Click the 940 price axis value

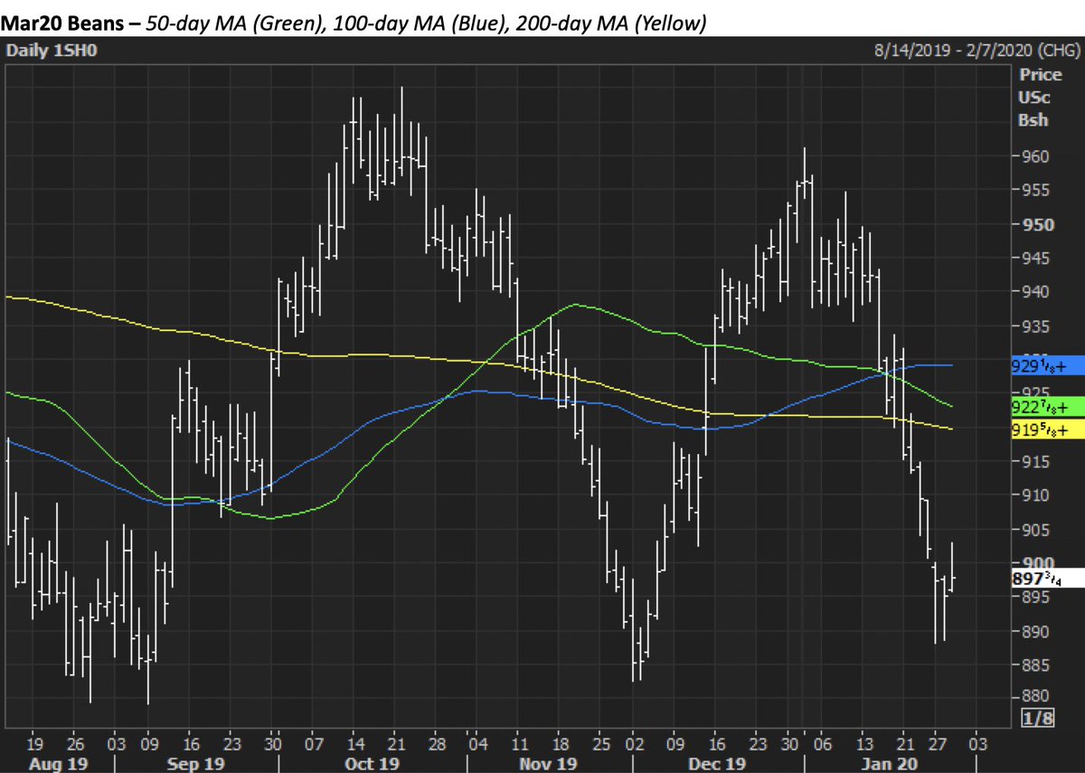tap(1034, 292)
